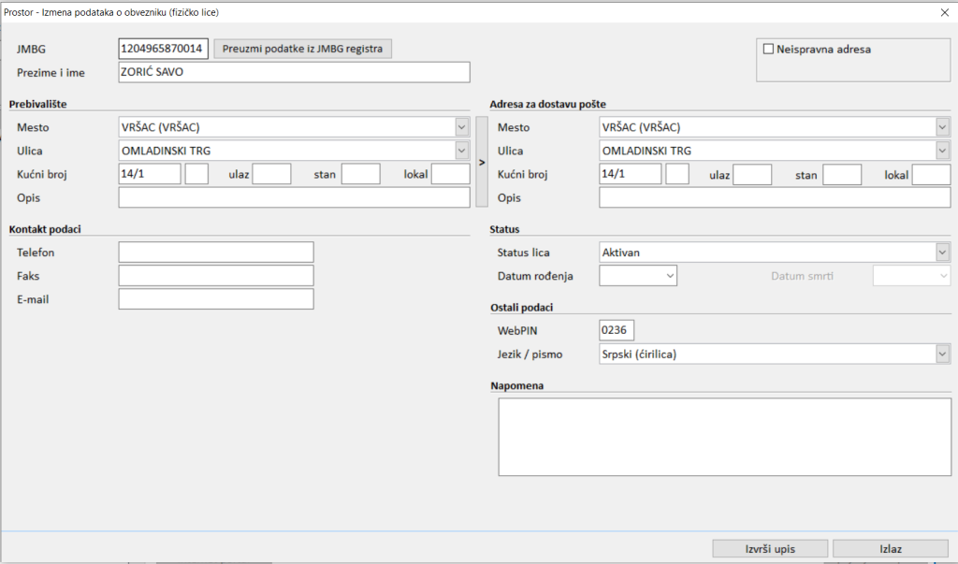The height and width of the screenshot is (564, 958).
Task: Click the Izlaz button
Action: pos(877,549)
